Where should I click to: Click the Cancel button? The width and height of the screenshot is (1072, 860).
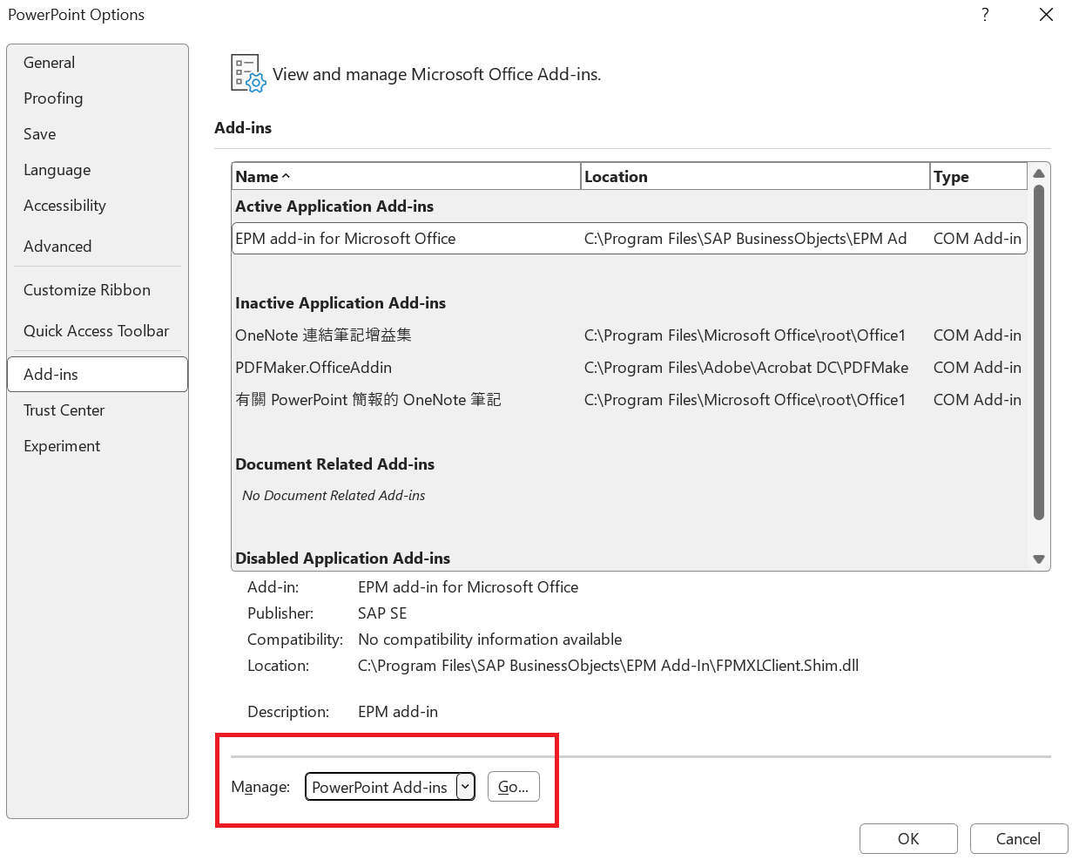pyautogui.click(x=1019, y=839)
